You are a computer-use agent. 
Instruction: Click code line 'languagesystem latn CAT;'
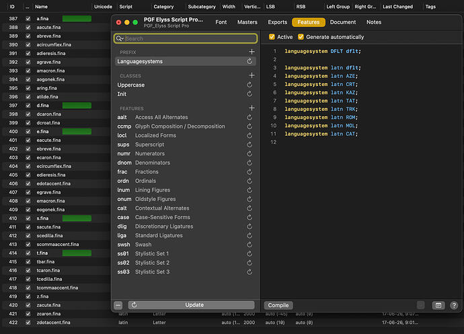click(321, 134)
